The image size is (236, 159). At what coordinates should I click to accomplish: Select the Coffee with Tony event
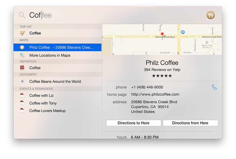click(x=43, y=103)
